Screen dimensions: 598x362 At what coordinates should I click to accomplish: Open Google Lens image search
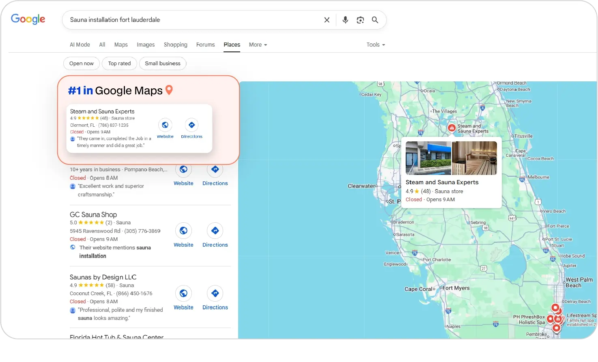360,20
